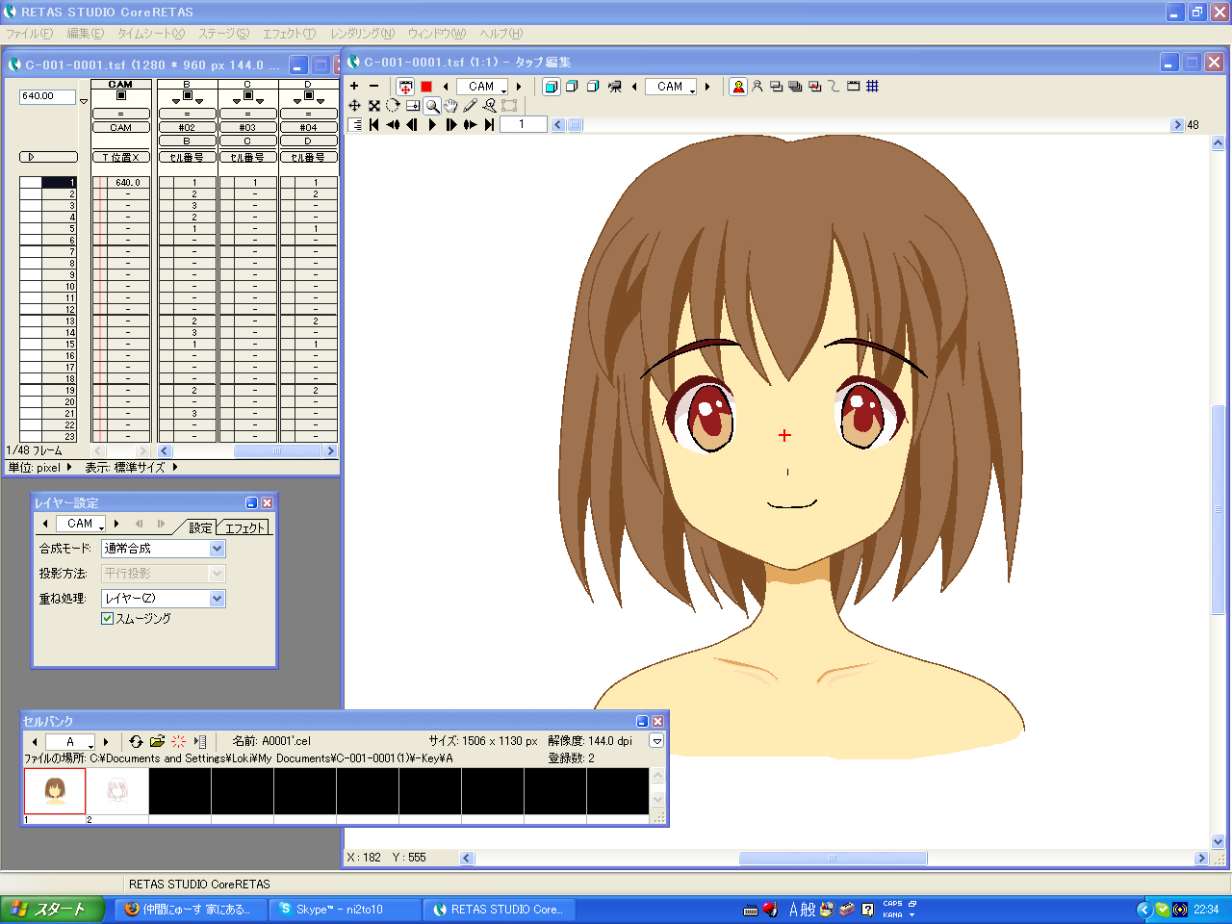Select the magnifying glass zoom tool
Image resolution: width=1232 pixels, height=924 pixels.
click(x=432, y=106)
